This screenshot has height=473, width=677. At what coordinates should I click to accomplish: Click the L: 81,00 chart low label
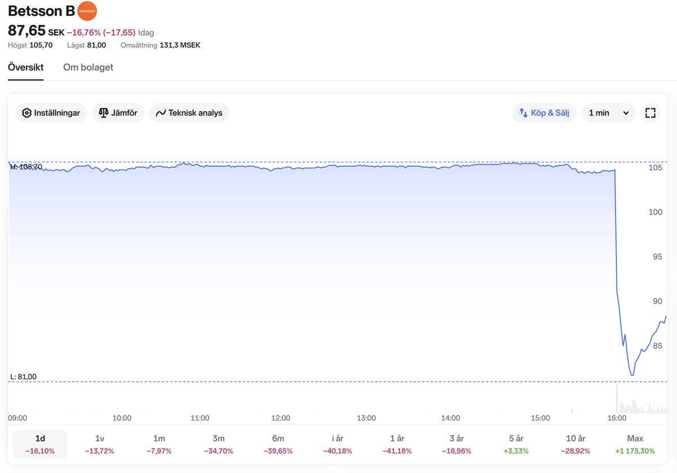coord(23,376)
